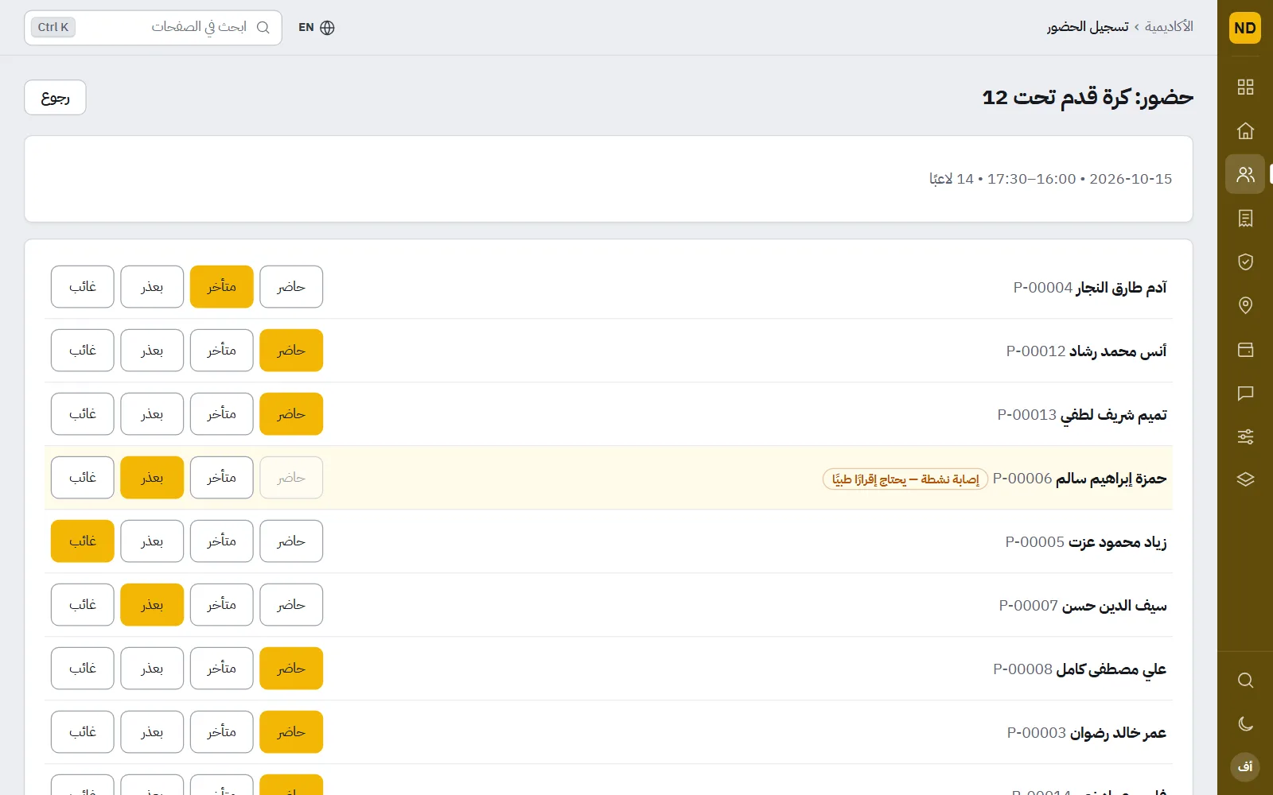Click the title حضور: كرة قدم تحت 12
This screenshot has width=1273, height=795.
(x=1088, y=98)
